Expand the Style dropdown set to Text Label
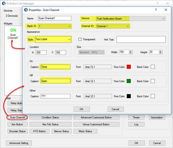The width and height of the screenshot is (173, 148). (69, 39)
